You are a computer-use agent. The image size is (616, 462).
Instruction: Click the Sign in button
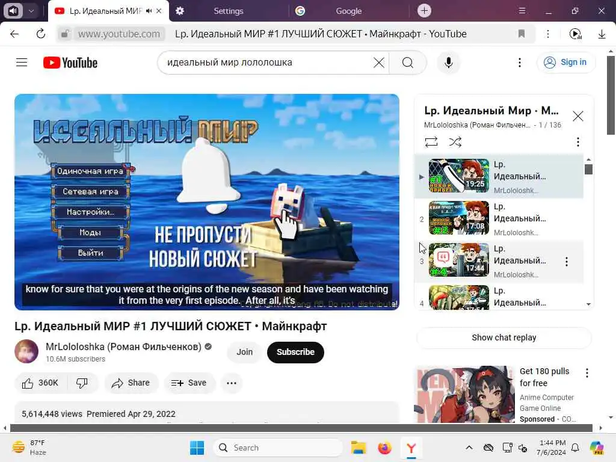(x=565, y=62)
